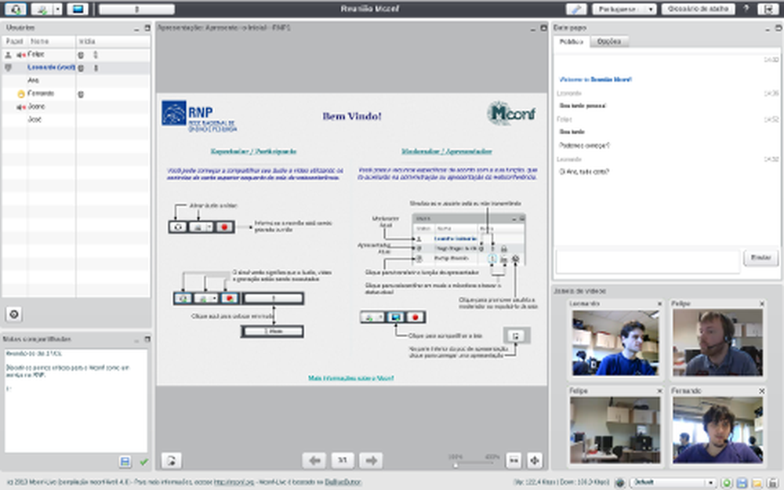Click Leonardo's webcam video thumbnail
The width and height of the screenshot is (784, 490).
coord(615,343)
